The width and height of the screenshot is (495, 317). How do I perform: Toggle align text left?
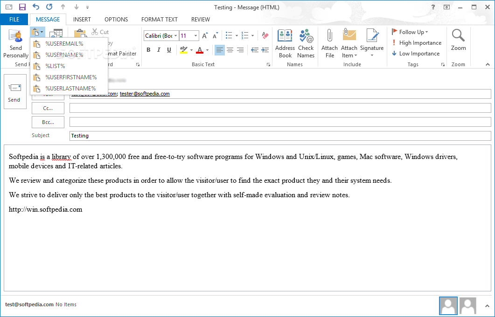point(219,50)
